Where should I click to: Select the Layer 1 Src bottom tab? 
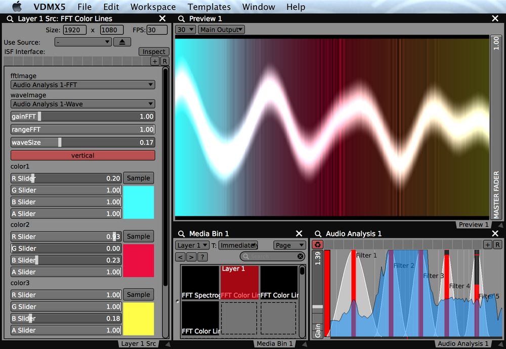(139, 343)
